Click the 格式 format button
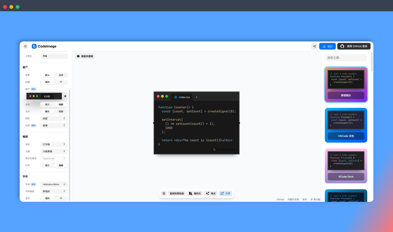This screenshot has height=232, width=393. coord(211,194)
